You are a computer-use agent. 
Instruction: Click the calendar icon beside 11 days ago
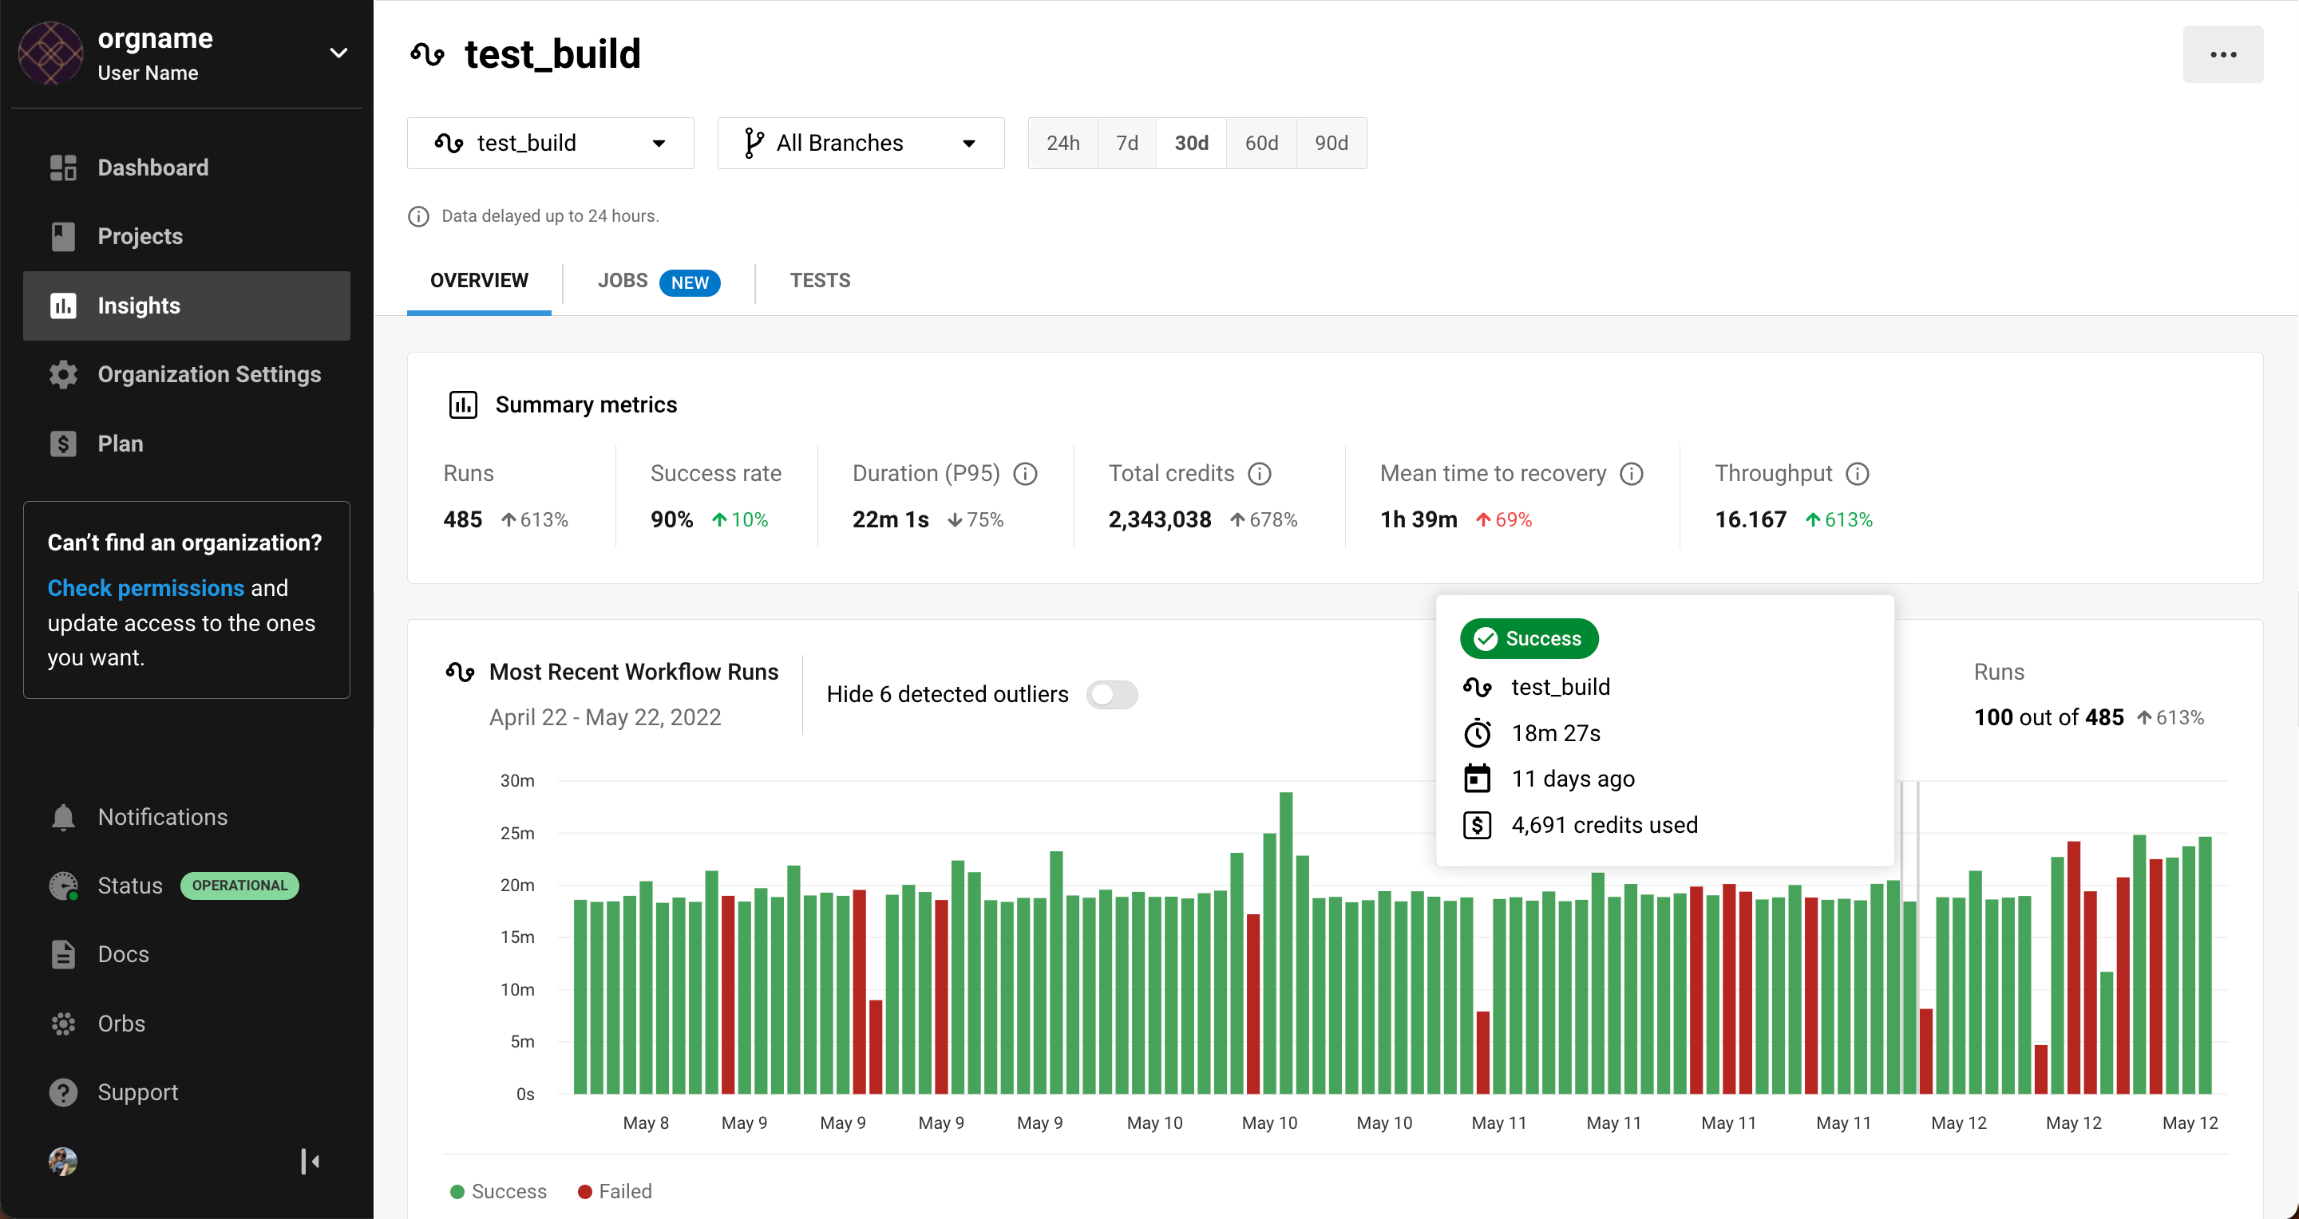[1477, 779]
